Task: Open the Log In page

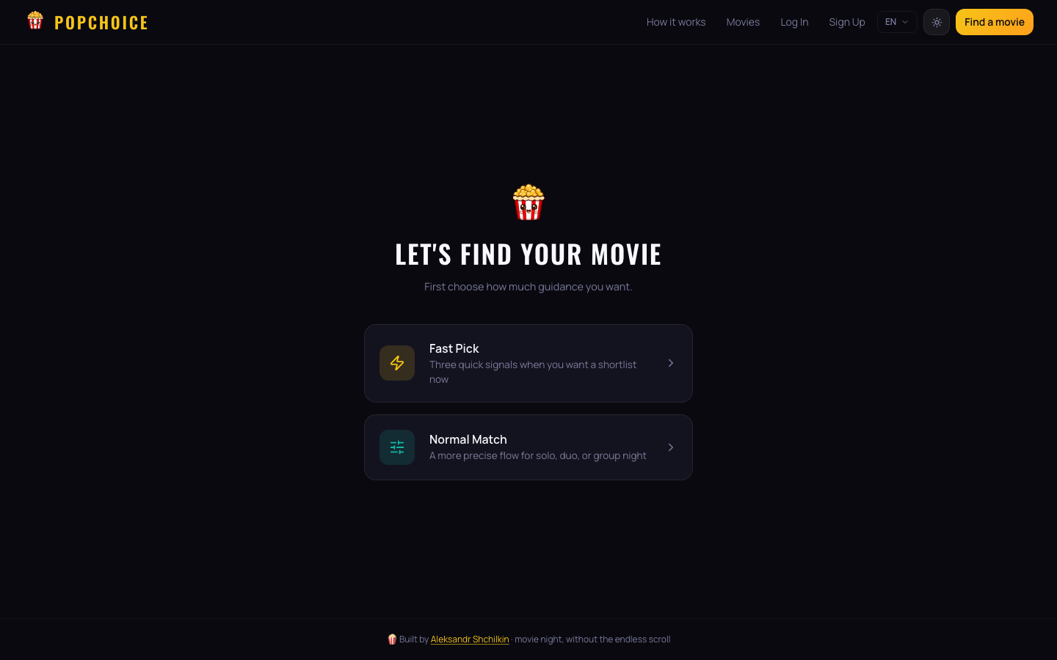Action: tap(794, 22)
